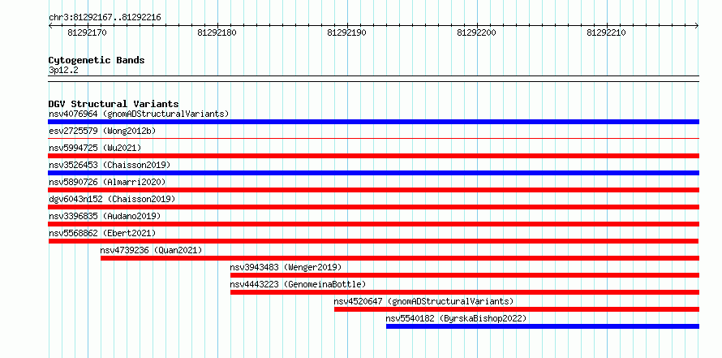Select the 3p12.2 band label
Screen dimensions: 722x358
click(x=63, y=71)
